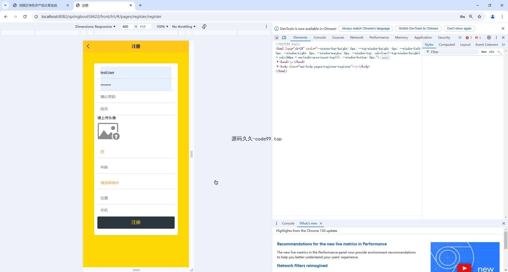This screenshot has height=272, width=508.
Task: Switch to the 涪陵区特色农产品交易系统 tab
Action: pos(38,5)
